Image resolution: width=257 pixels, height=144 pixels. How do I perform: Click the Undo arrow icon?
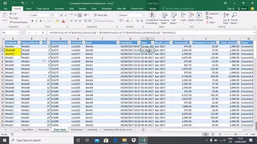point(23,3)
